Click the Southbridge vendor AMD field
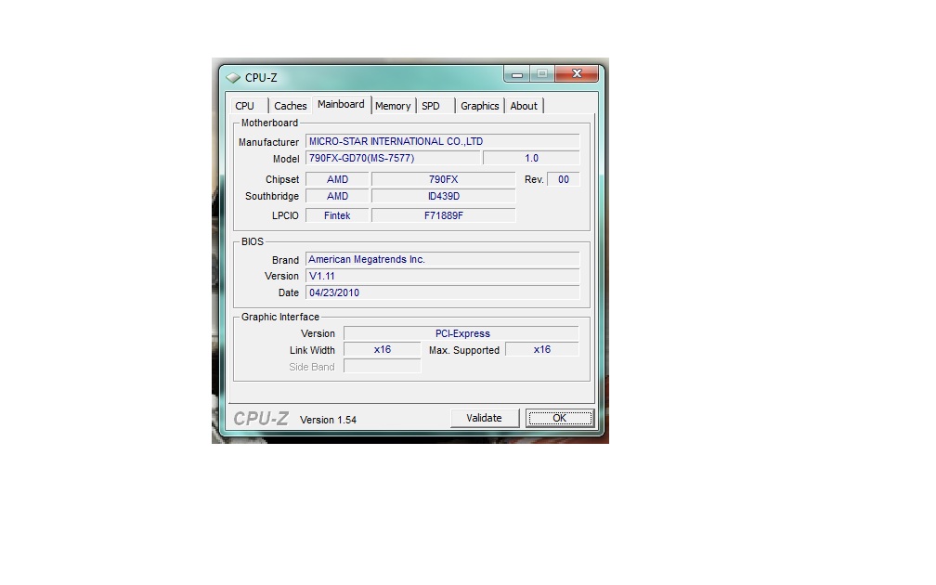Viewport: 936px width, 585px height. pyautogui.click(x=337, y=196)
